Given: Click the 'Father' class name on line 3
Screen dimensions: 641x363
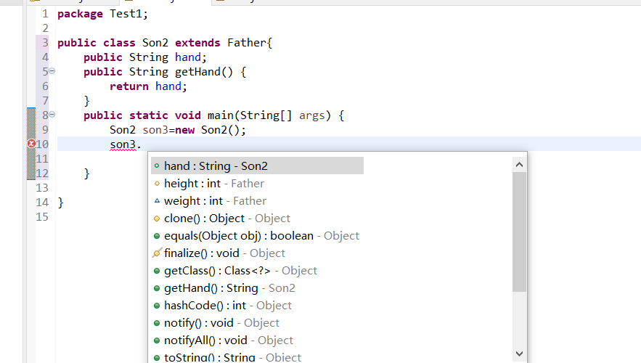Looking at the screenshot, I should coord(247,43).
